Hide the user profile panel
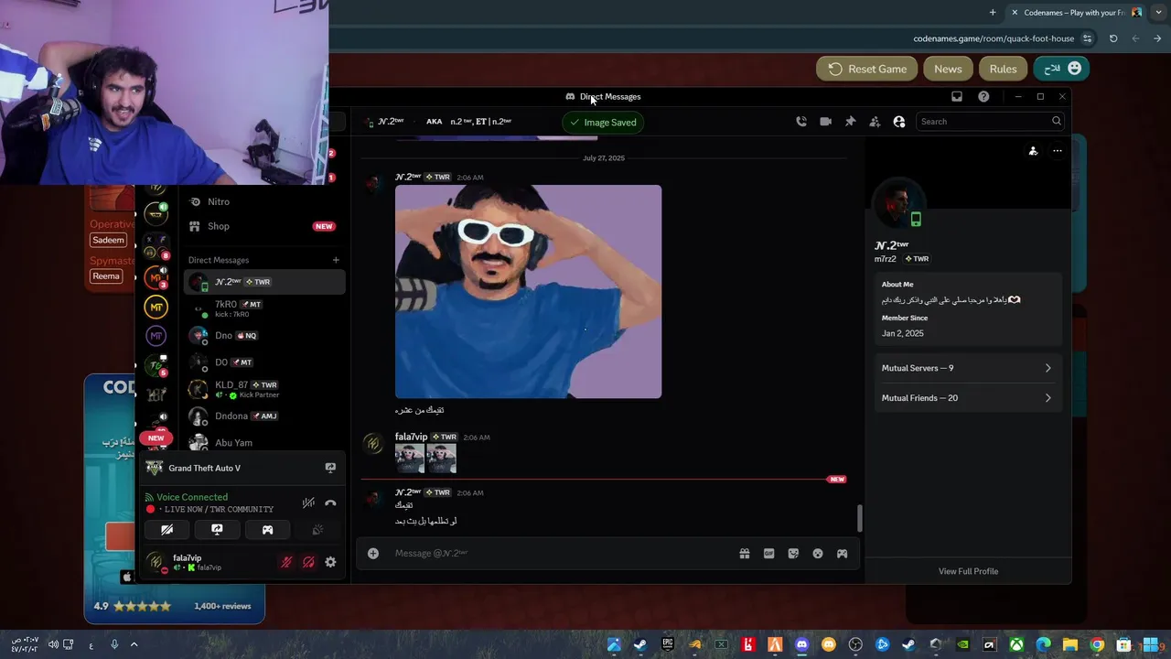1171x659 pixels. (899, 122)
